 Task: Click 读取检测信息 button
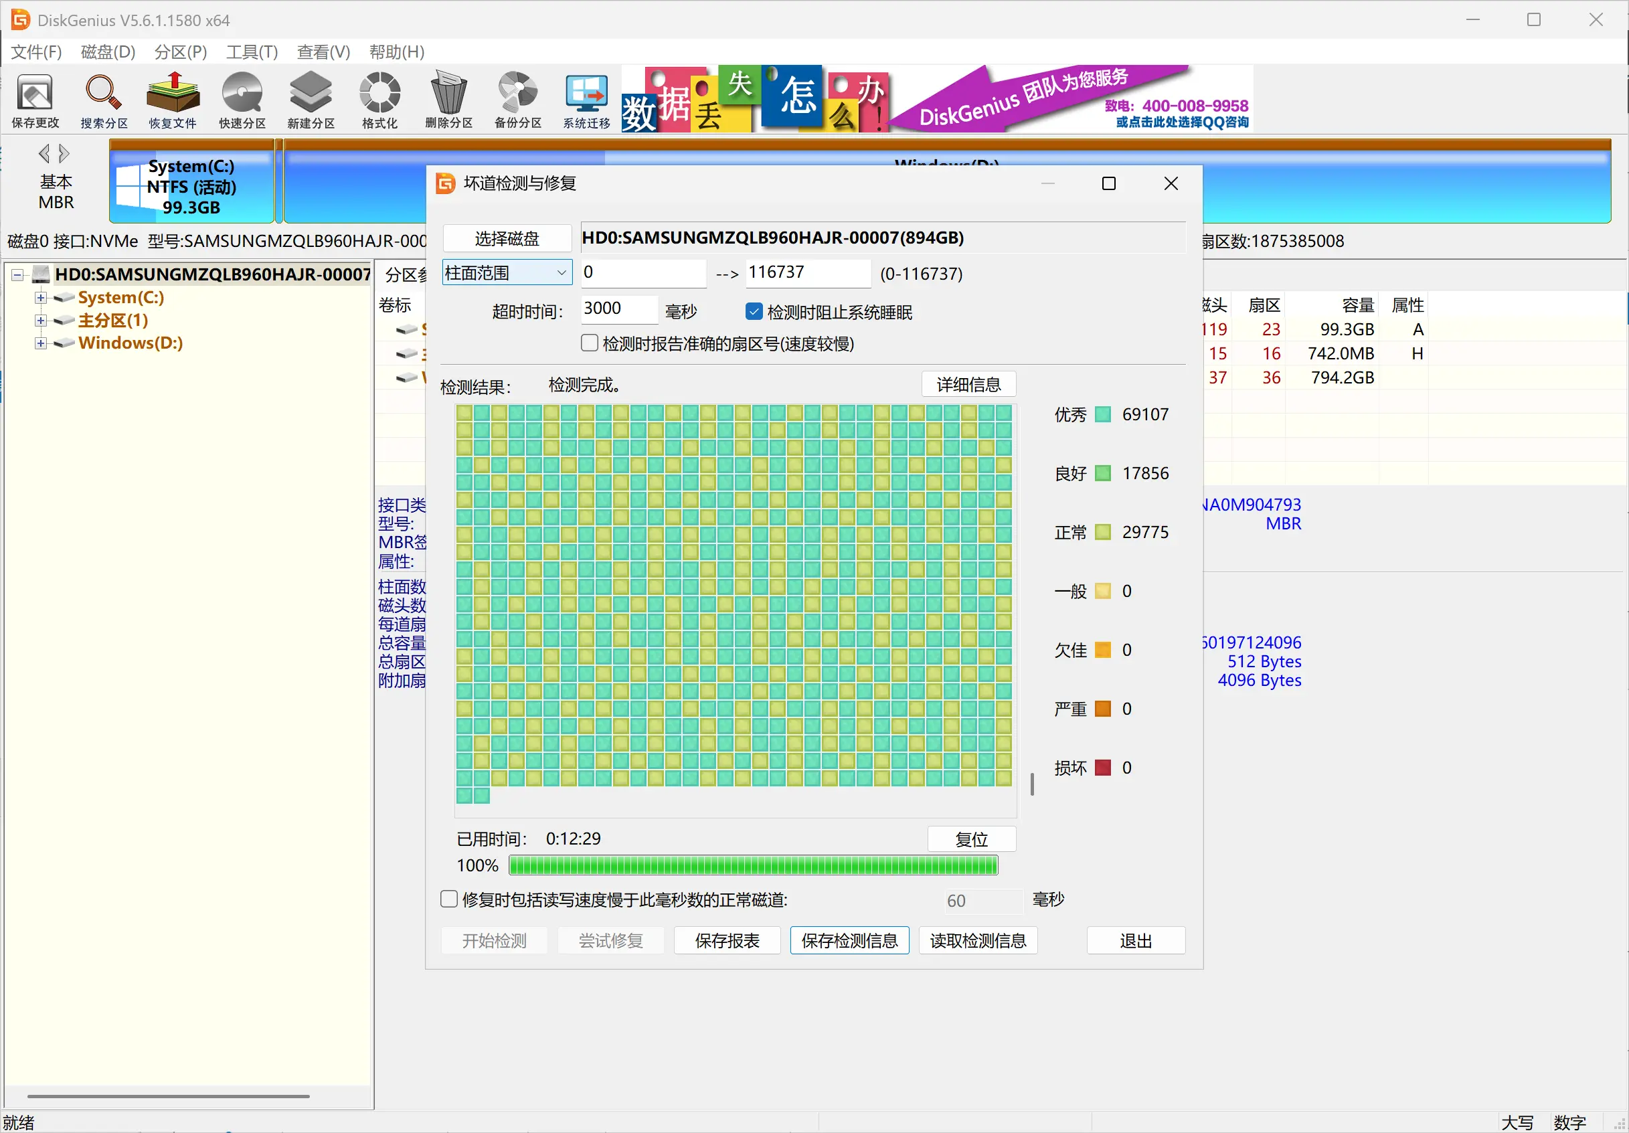pos(978,941)
